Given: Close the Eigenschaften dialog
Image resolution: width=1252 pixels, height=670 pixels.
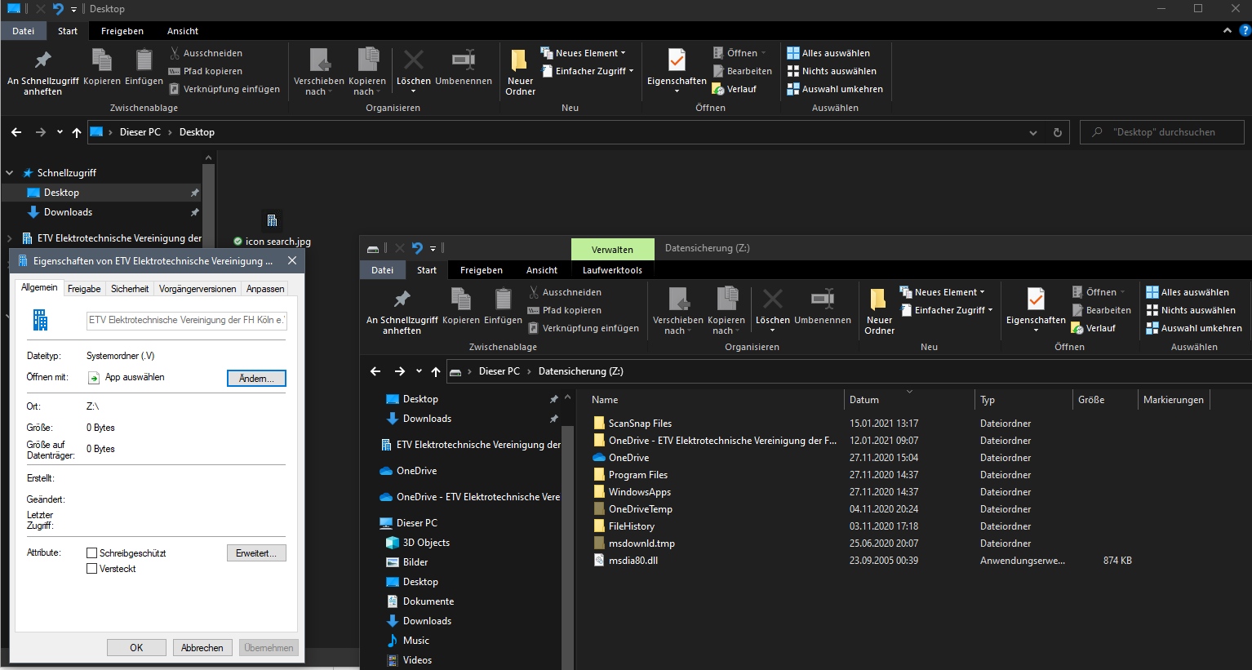Looking at the screenshot, I should (x=292, y=261).
